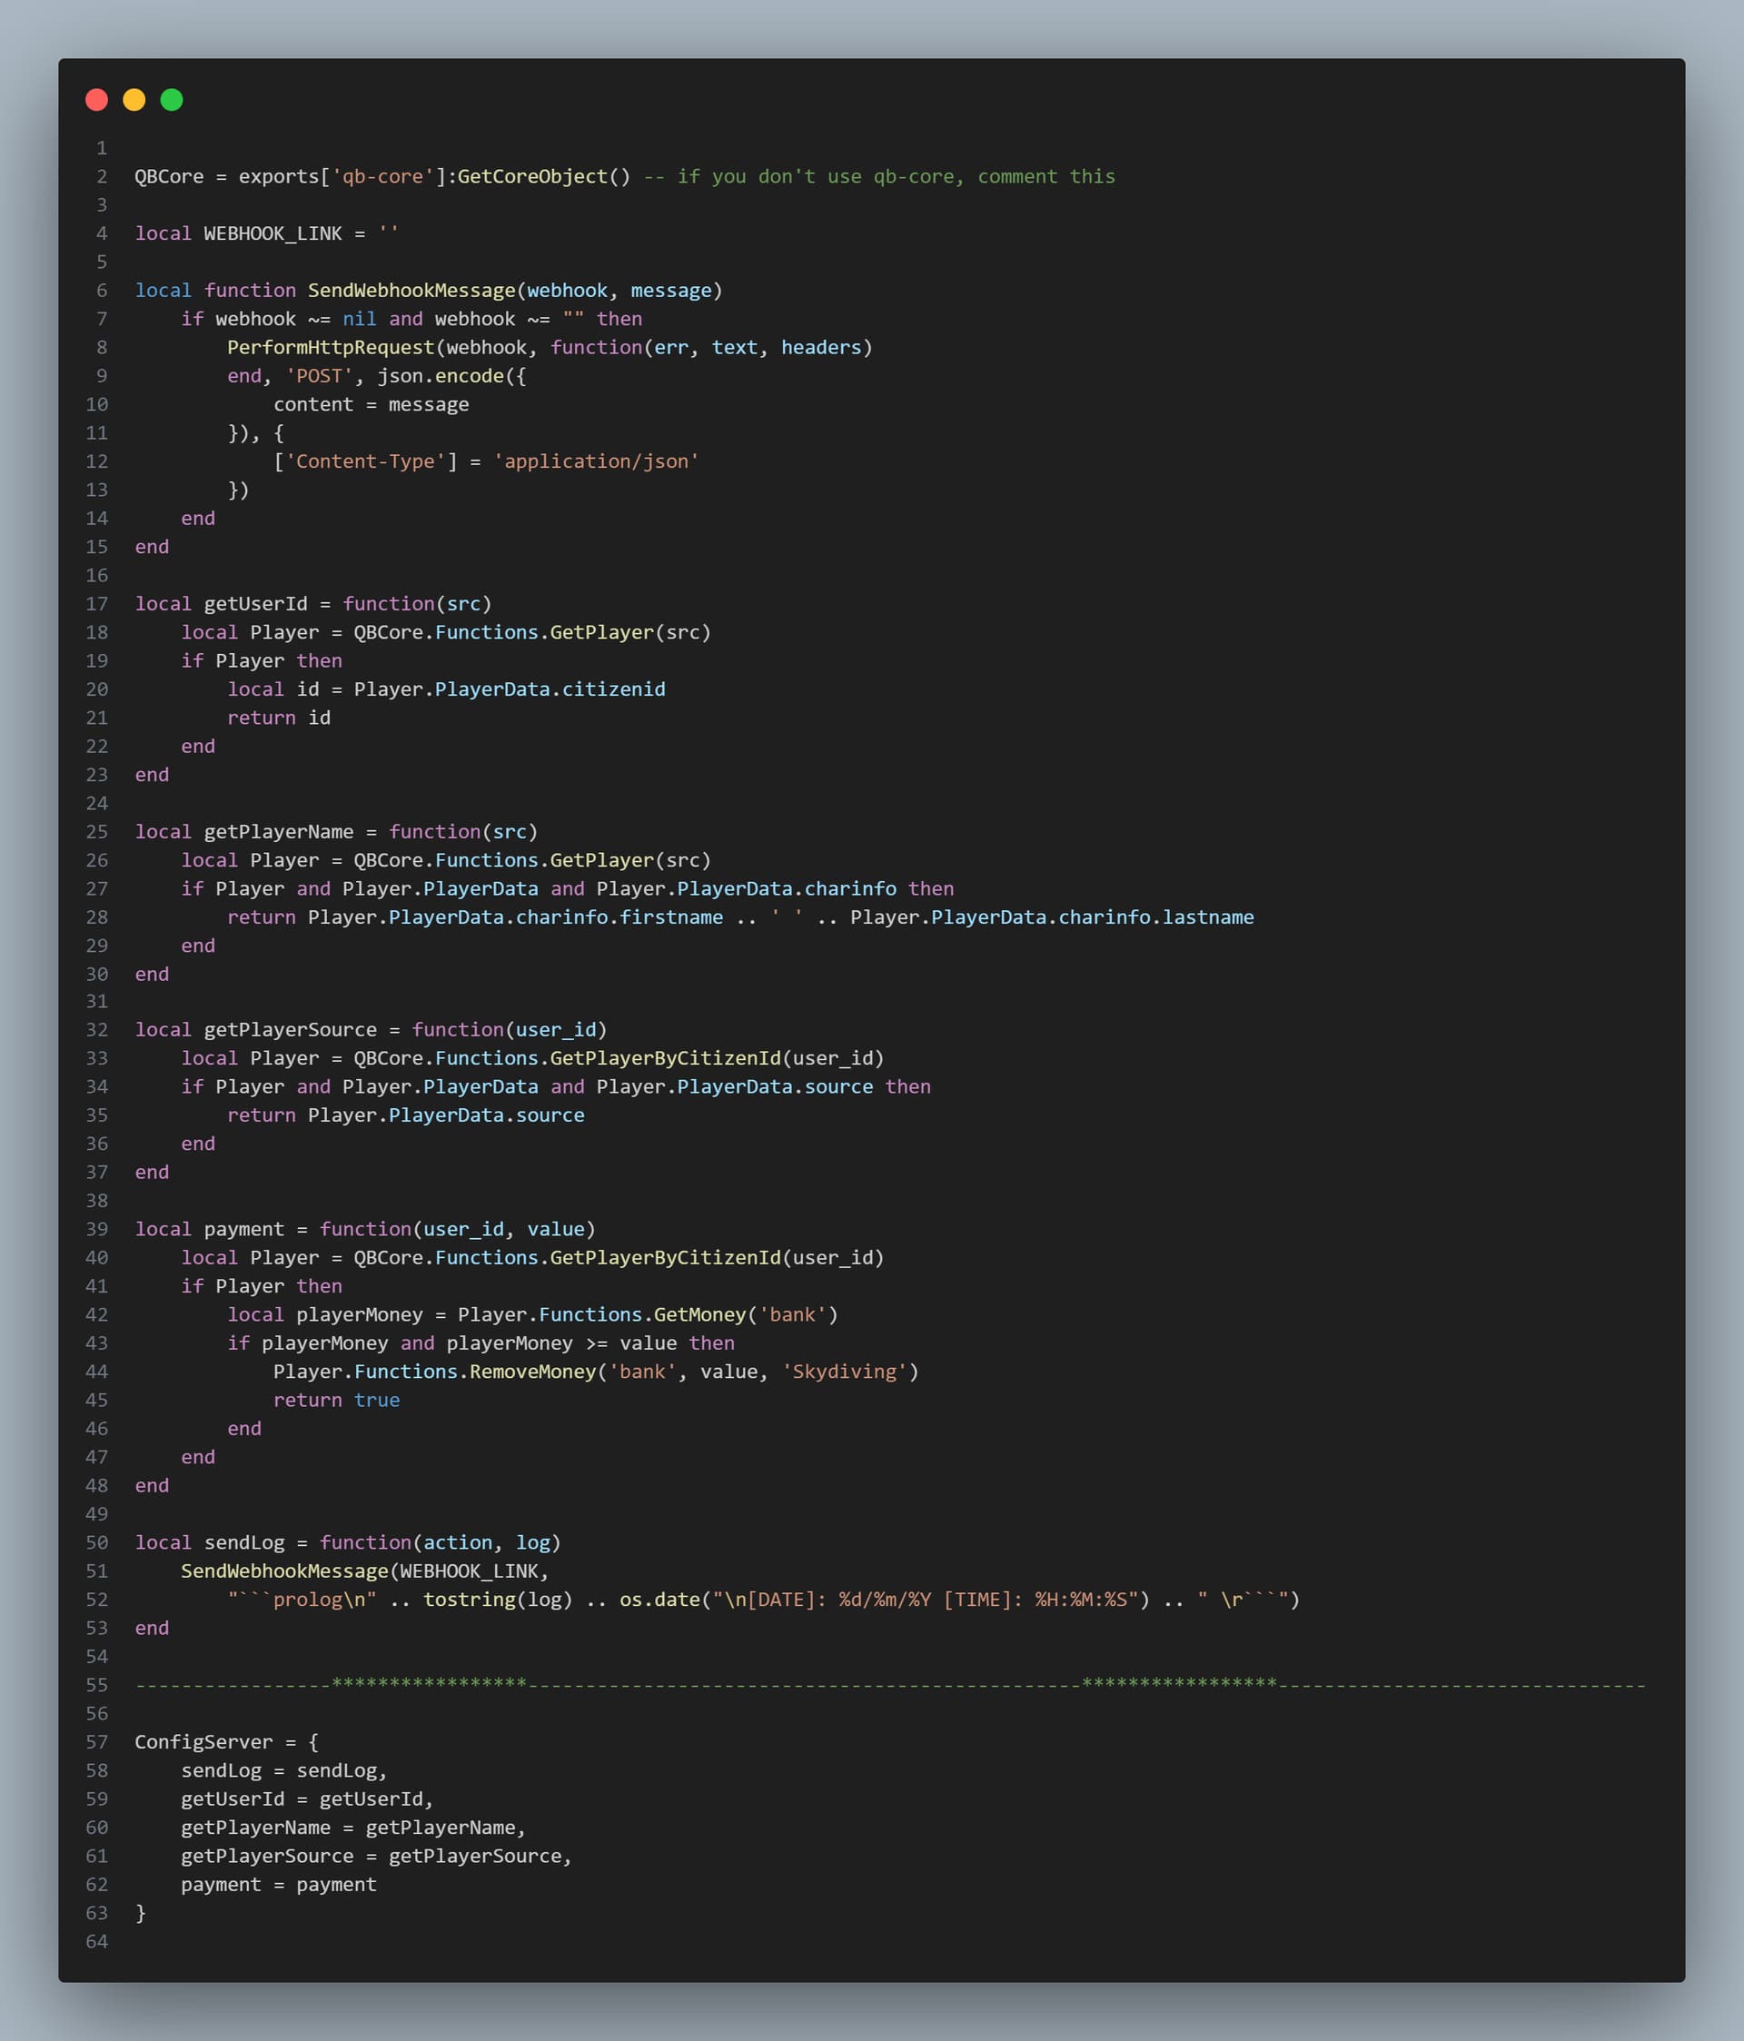
Task: Click getPlayerName on line 25
Action: [278, 831]
